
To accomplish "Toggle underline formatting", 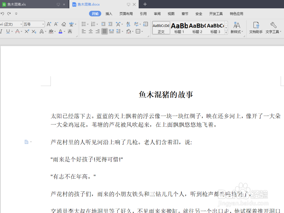I will [x=8, y=31].
